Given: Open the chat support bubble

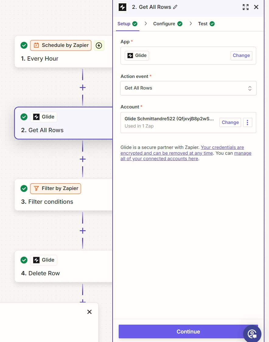Looking at the screenshot, I should click(x=252, y=334).
